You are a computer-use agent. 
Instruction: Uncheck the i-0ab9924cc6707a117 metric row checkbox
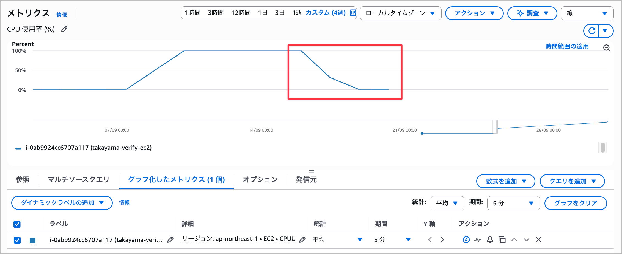17,240
